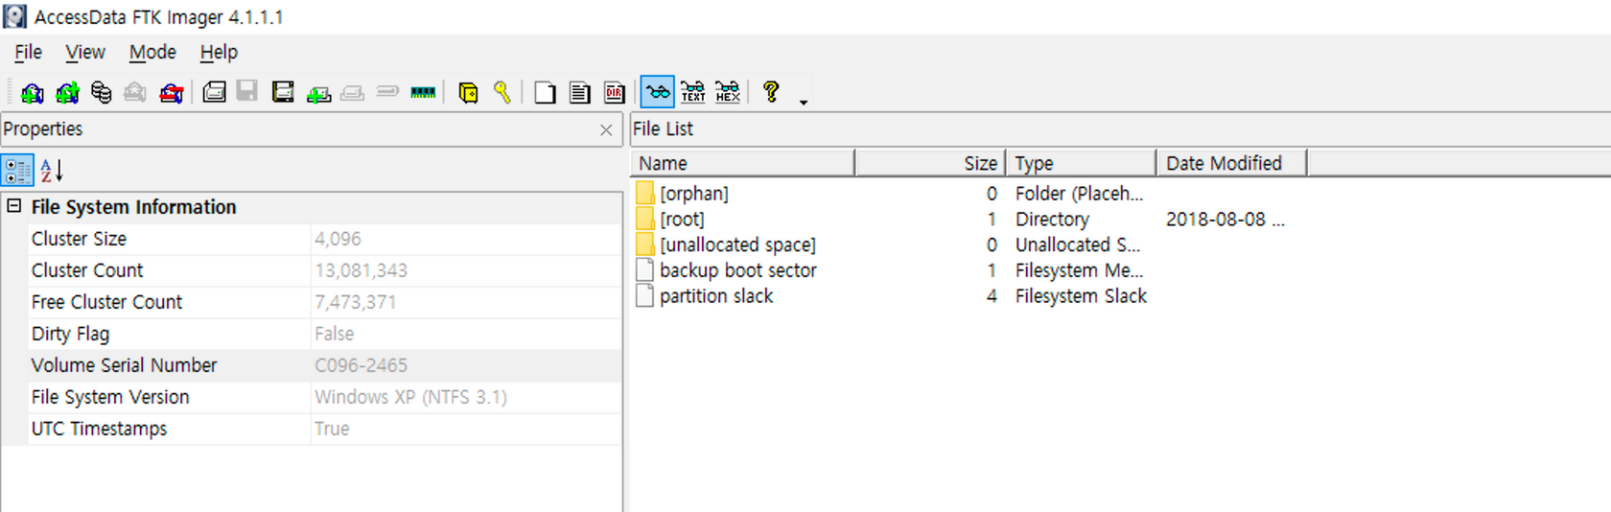Click Export Logical Image (AD1) icon
This screenshot has width=1611, height=512.
click(x=283, y=92)
